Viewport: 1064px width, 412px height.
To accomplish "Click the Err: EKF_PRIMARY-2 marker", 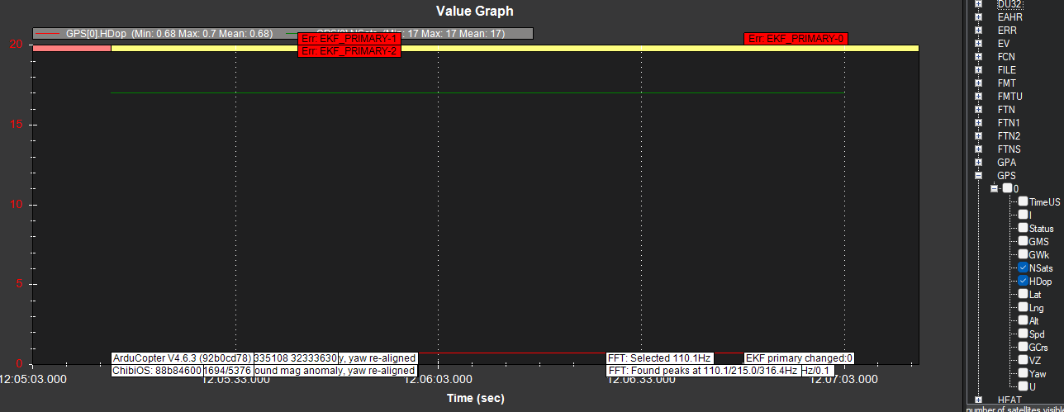I will (349, 51).
